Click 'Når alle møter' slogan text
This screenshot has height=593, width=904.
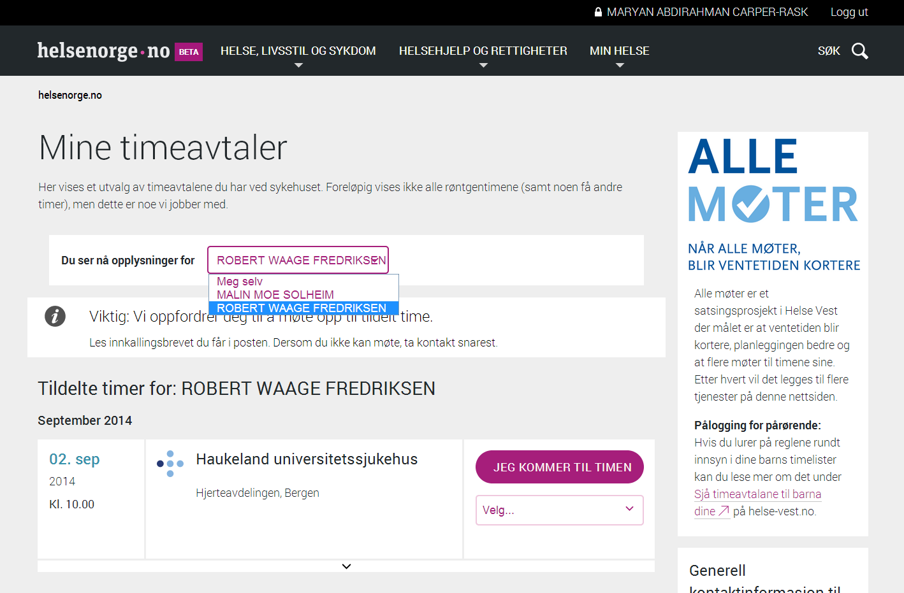click(x=774, y=257)
